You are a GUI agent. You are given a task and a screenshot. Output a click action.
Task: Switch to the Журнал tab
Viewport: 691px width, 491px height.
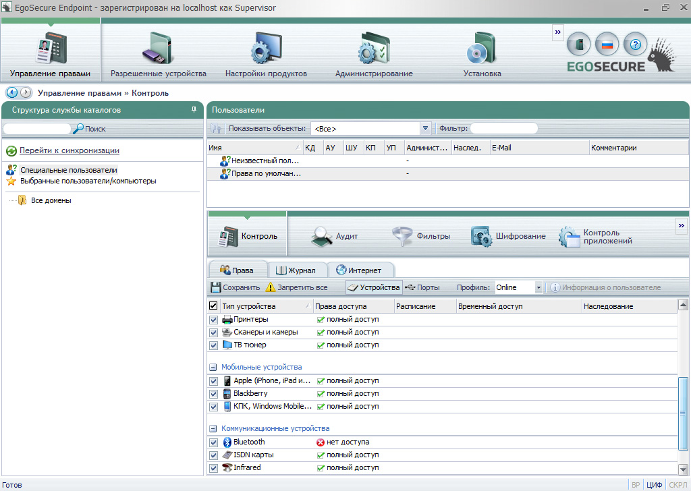coord(296,270)
